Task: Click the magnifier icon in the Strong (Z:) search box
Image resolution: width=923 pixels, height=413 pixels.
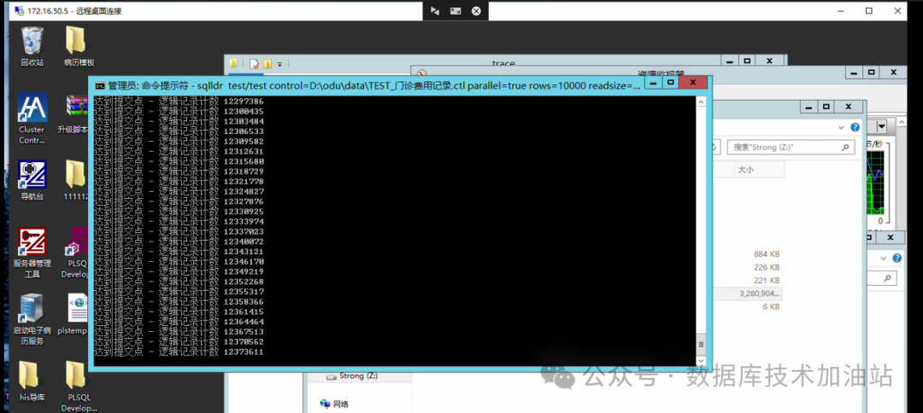Action: coord(846,147)
